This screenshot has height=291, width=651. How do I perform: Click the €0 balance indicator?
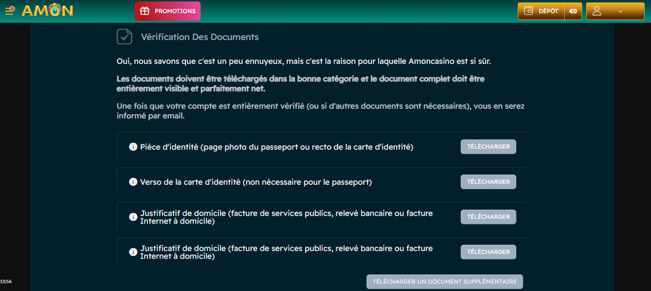tap(573, 11)
